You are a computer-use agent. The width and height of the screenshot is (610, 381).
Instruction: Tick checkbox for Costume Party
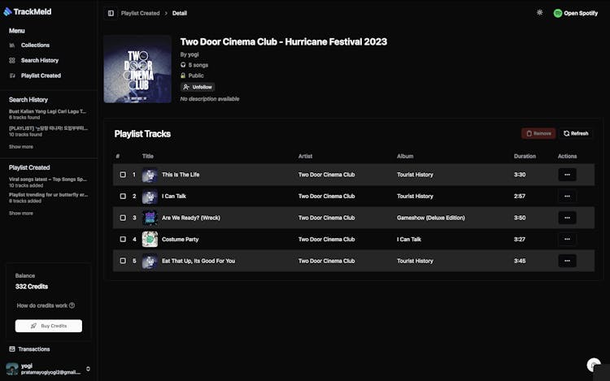(x=123, y=239)
